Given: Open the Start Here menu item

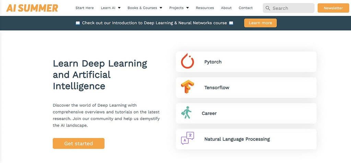Looking at the screenshot, I should coord(85,8).
